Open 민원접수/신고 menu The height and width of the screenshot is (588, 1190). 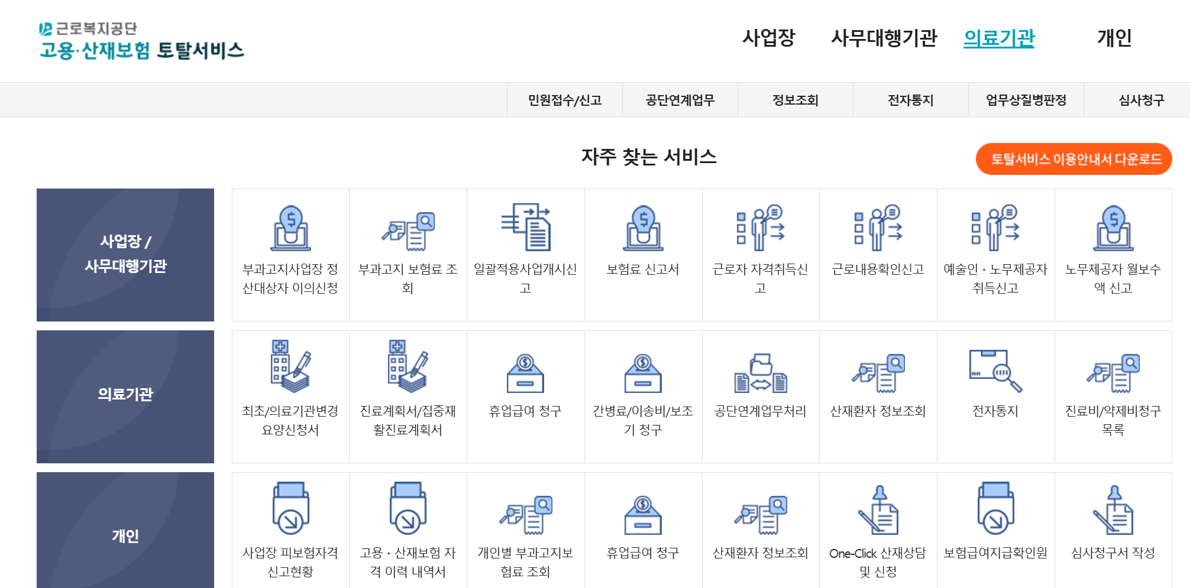pos(565,100)
